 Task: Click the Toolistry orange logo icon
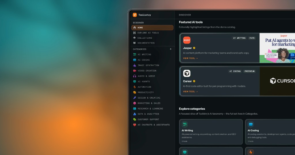click(x=135, y=15)
